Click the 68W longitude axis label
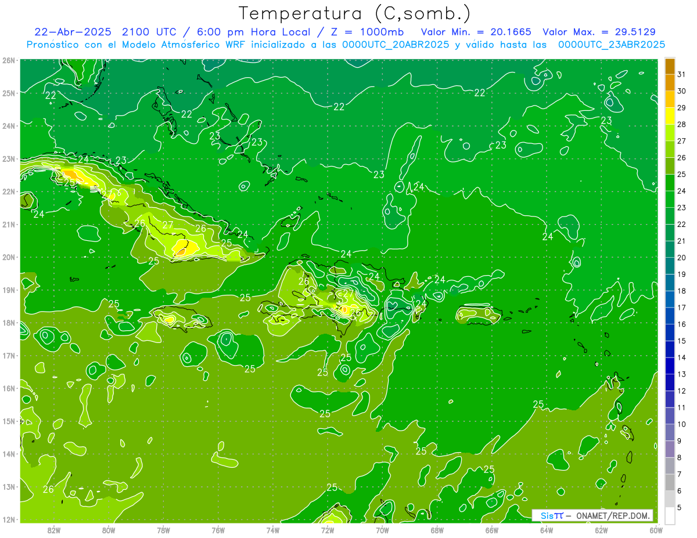 tap(437, 530)
